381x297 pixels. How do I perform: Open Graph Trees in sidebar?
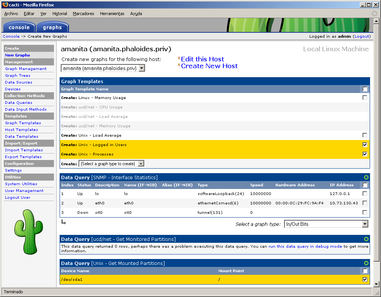coord(18,75)
